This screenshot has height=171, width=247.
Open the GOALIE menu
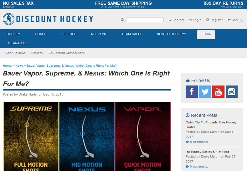pyautogui.click(x=41, y=34)
